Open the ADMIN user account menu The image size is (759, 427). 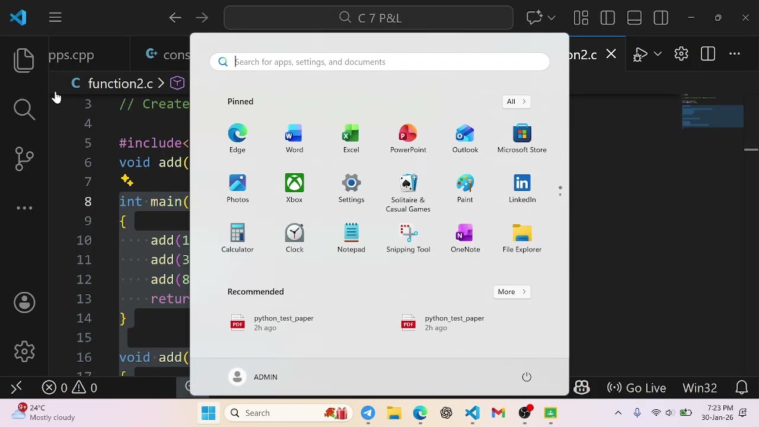(x=253, y=377)
